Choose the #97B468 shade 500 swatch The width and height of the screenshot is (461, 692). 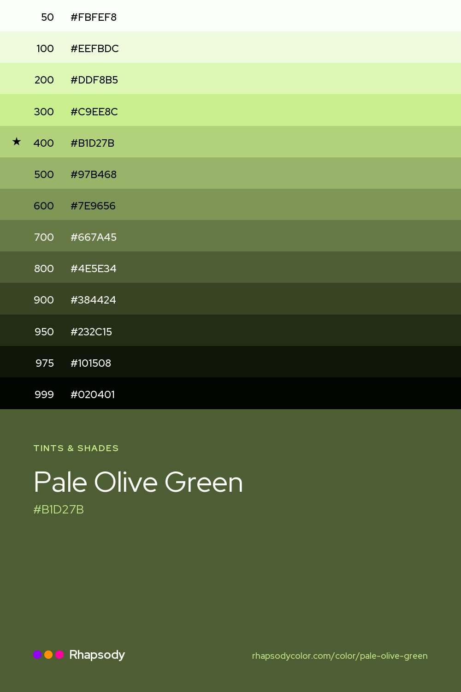pos(230,173)
